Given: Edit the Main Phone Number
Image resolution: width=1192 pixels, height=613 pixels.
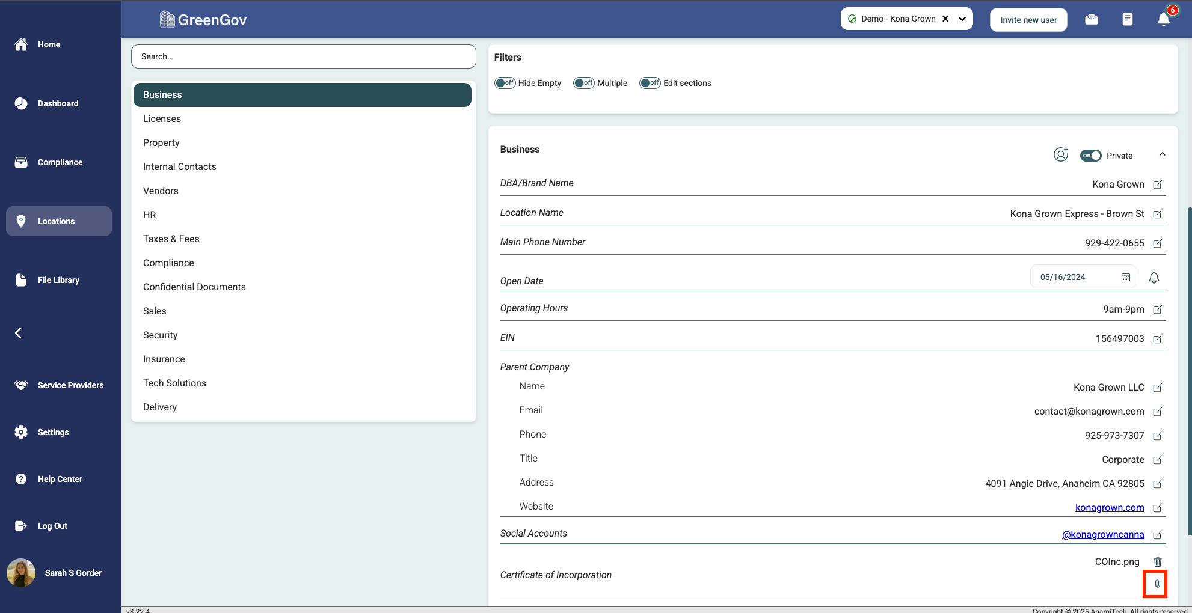Looking at the screenshot, I should click(x=1157, y=243).
